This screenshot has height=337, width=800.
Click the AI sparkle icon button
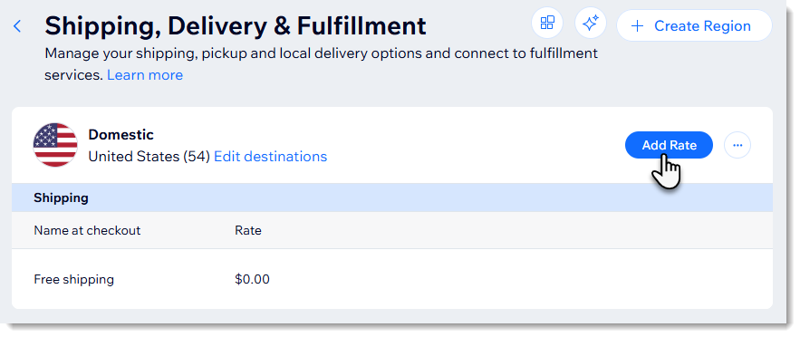click(x=591, y=23)
